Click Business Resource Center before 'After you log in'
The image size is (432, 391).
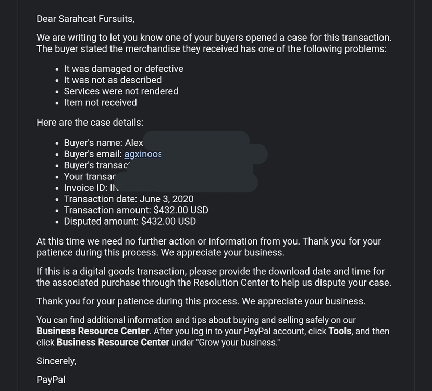point(93,331)
